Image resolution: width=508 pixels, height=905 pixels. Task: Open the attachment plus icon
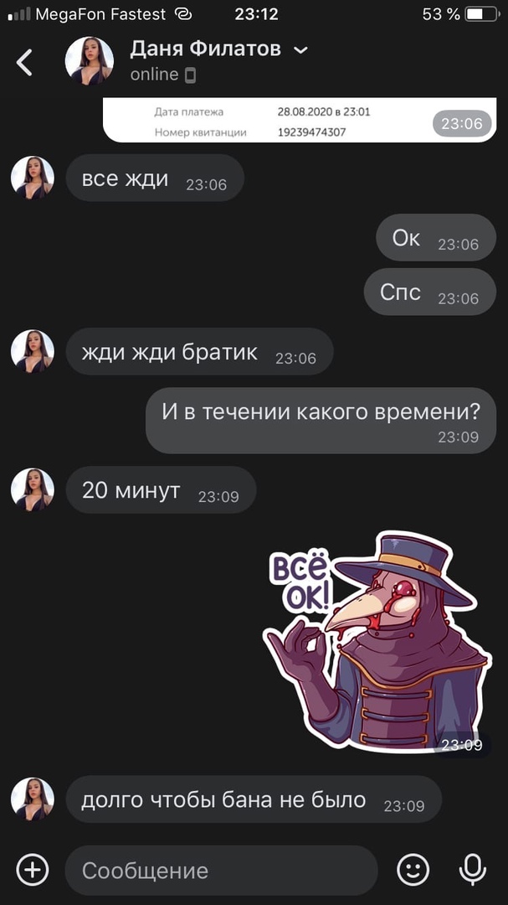(x=33, y=869)
